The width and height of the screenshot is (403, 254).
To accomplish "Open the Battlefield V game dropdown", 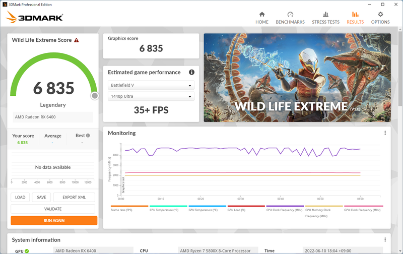I will [x=151, y=85].
